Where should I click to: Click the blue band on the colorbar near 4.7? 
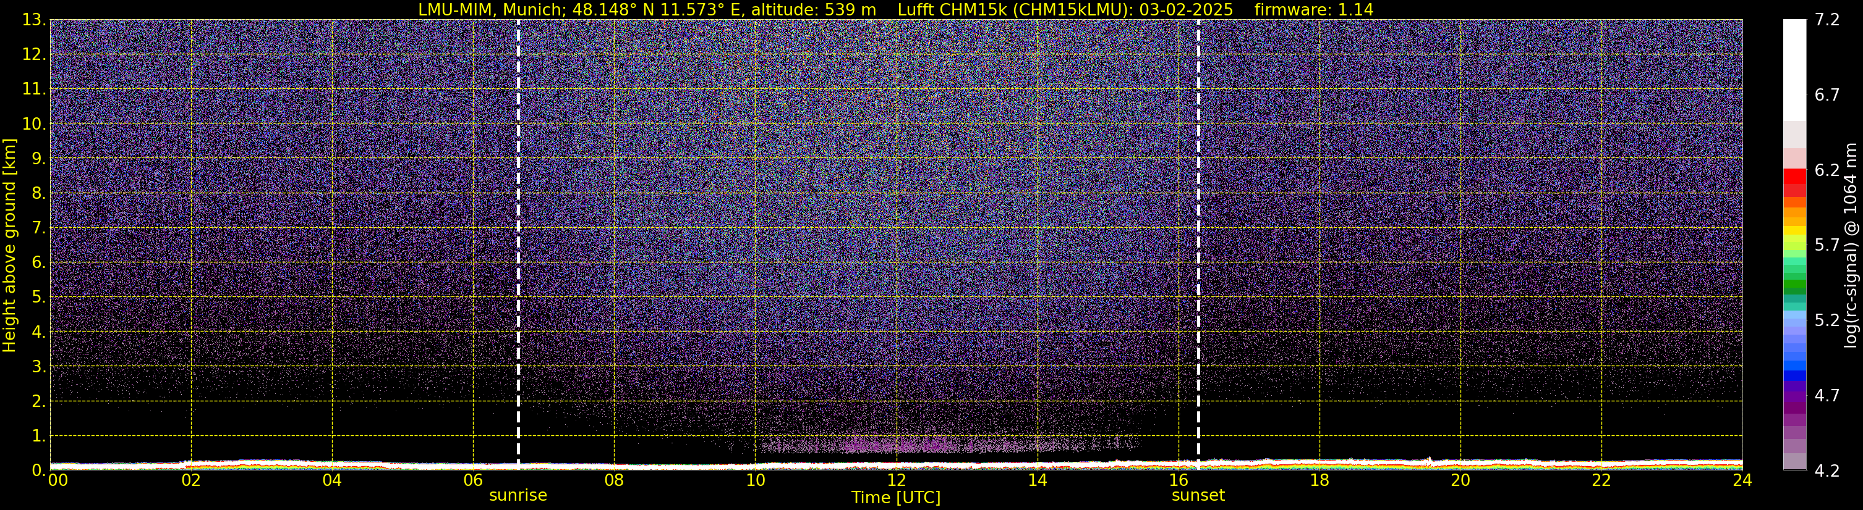[x=1794, y=375]
